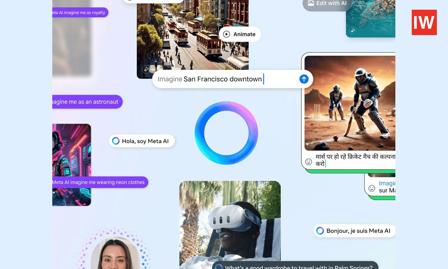Click the Meta AI ring in the Hola bubble
This screenshot has height=269, width=448.
click(116, 141)
